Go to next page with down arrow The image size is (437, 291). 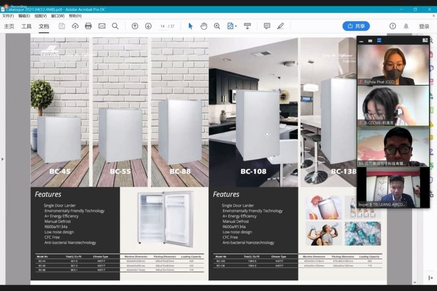148,26
